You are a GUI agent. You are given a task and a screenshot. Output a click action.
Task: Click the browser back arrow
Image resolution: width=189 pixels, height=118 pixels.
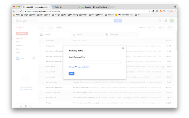pos(14,11)
